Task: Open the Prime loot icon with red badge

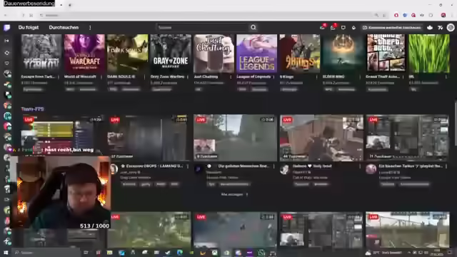Action: point(322,27)
